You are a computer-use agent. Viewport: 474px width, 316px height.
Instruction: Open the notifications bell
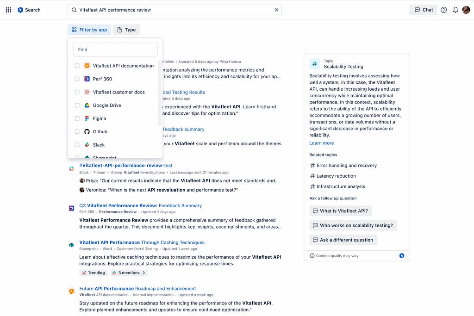pyautogui.click(x=455, y=10)
